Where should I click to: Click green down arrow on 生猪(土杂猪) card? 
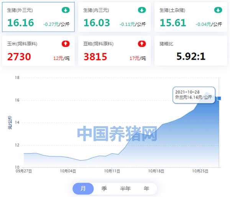click(x=218, y=10)
